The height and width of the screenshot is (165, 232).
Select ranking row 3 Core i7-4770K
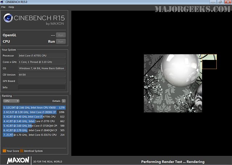coord(34,117)
